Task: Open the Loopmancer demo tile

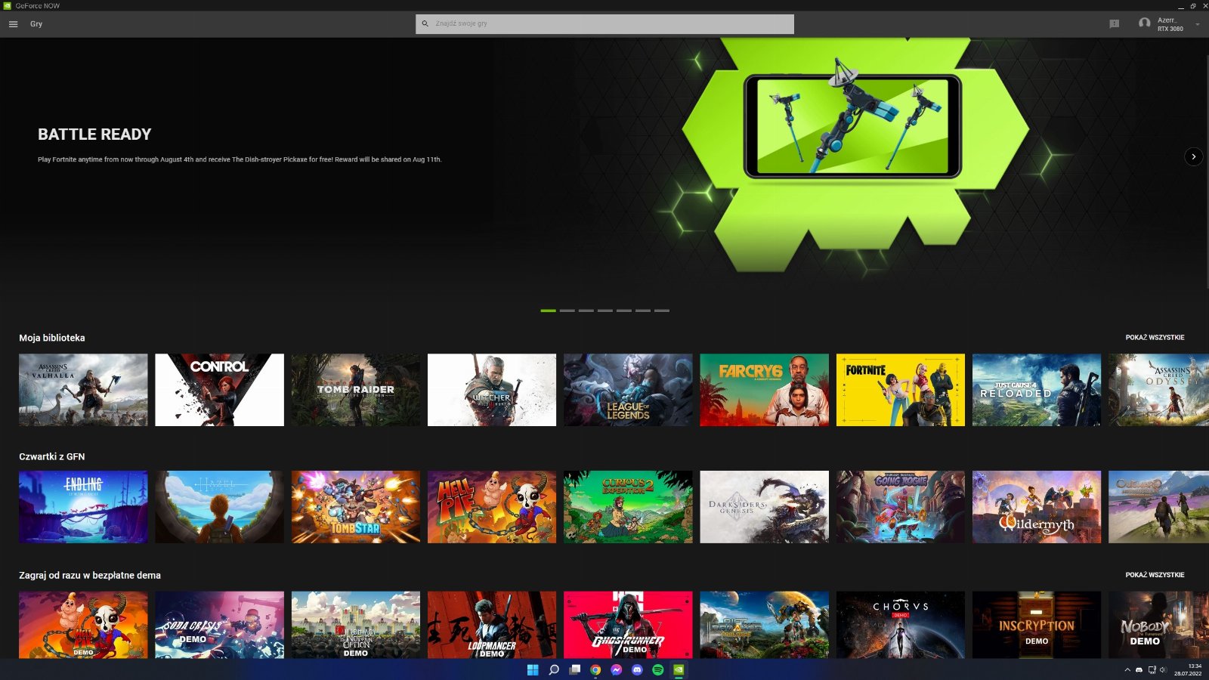Action: tap(492, 625)
